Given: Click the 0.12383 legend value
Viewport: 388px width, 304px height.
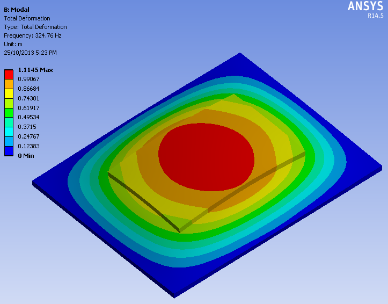Looking at the screenshot, I should (29, 146).
